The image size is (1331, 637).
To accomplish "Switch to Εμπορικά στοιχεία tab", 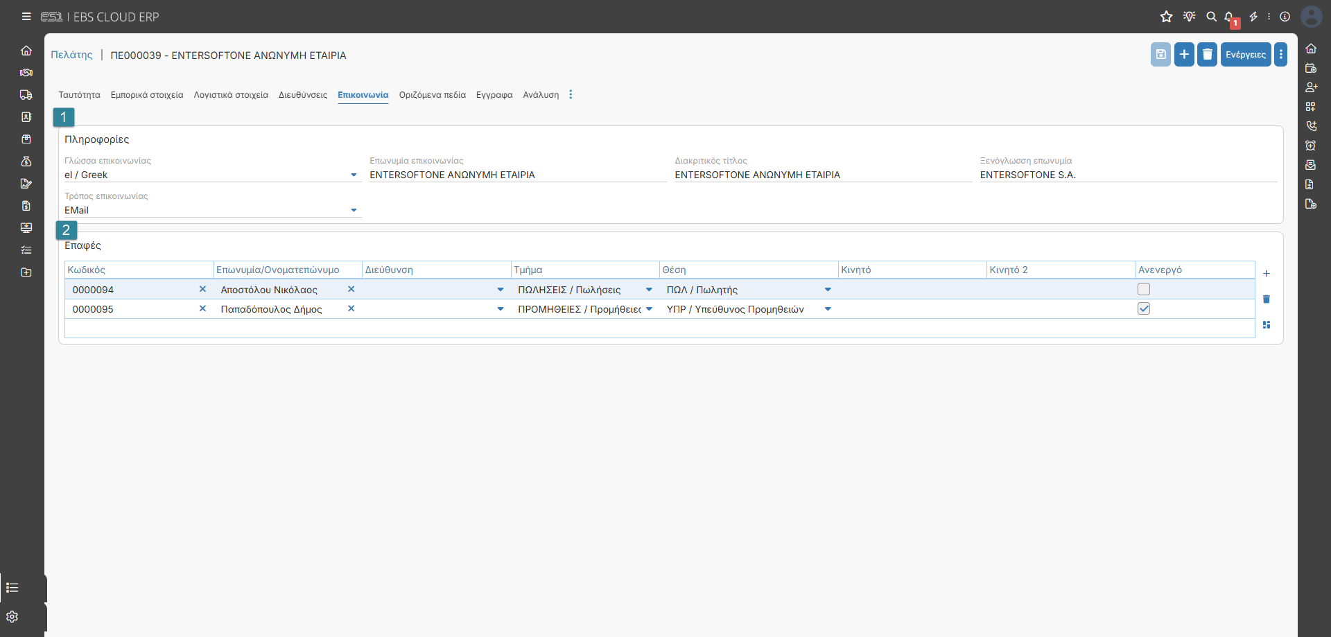I will 147,95.
